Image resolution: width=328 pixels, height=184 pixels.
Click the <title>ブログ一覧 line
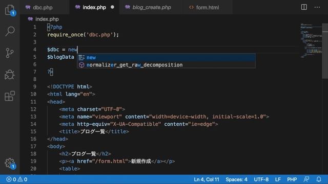(94, 132)
